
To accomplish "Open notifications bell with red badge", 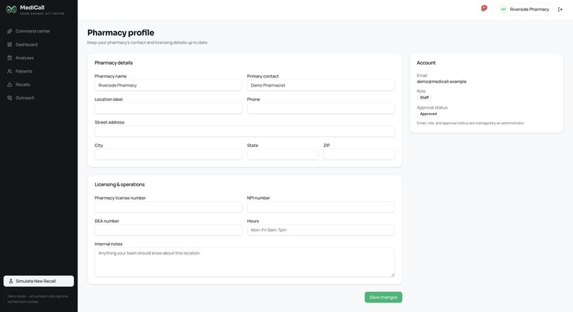I will click(483, 9).
